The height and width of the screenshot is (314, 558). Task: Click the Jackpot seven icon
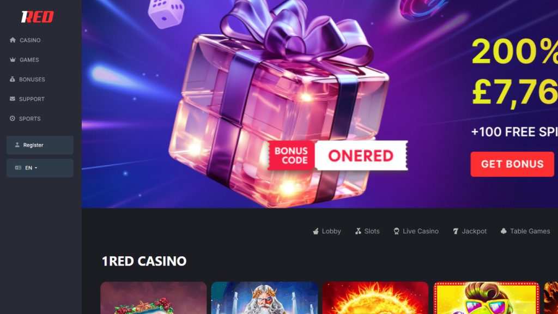click(x=456, y=231)
